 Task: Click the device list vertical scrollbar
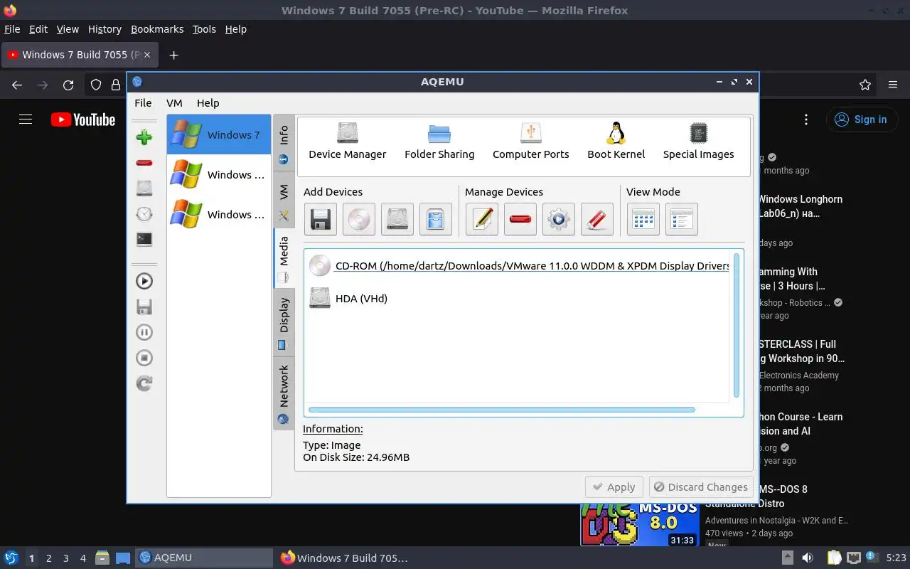point(737,325)
